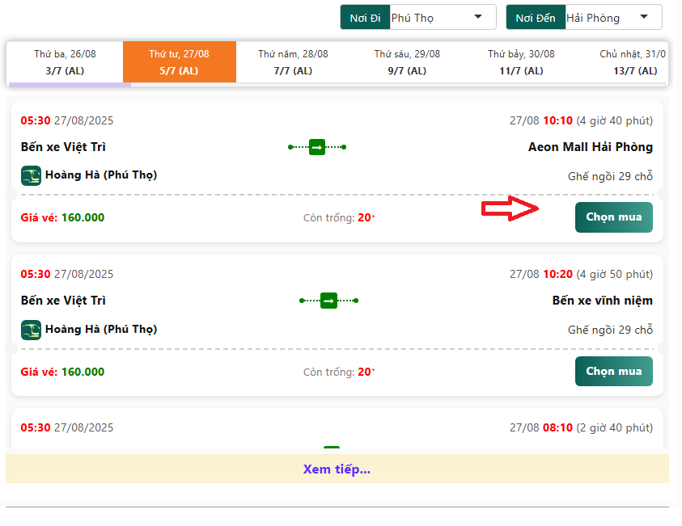Screen dimensions: 682x526
Task: Click green route arrow icon to Aeon Mall
Action: [x=317, y=147]
